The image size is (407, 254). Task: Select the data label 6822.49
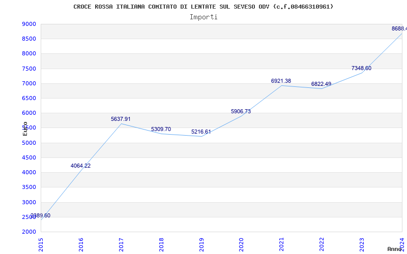(322, 84)
